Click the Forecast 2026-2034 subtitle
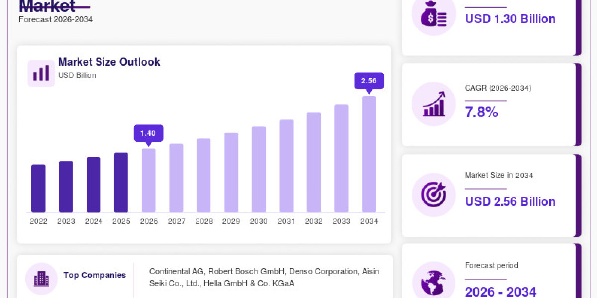 pos(56,19)
